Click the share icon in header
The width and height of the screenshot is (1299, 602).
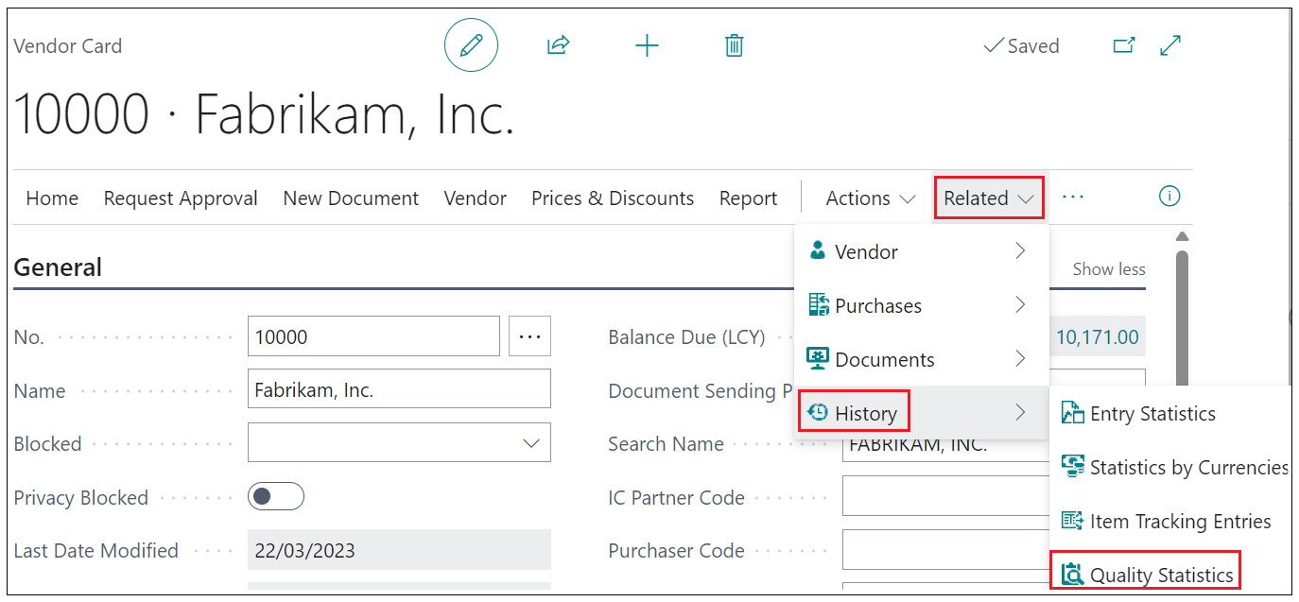[x=559, y=45]
